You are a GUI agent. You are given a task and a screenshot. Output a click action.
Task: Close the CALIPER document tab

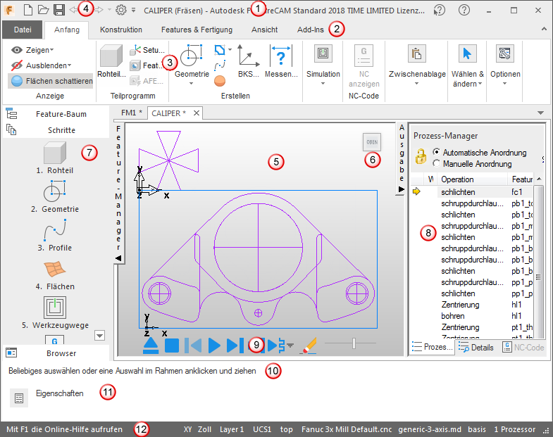click(x=197, y=113)
